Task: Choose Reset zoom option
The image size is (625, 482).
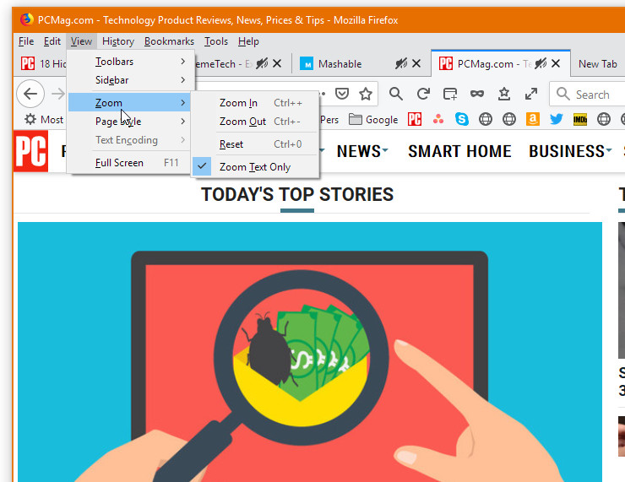Action: point(255,144)
